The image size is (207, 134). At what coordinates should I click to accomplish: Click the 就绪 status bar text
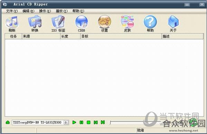[140, 130]
